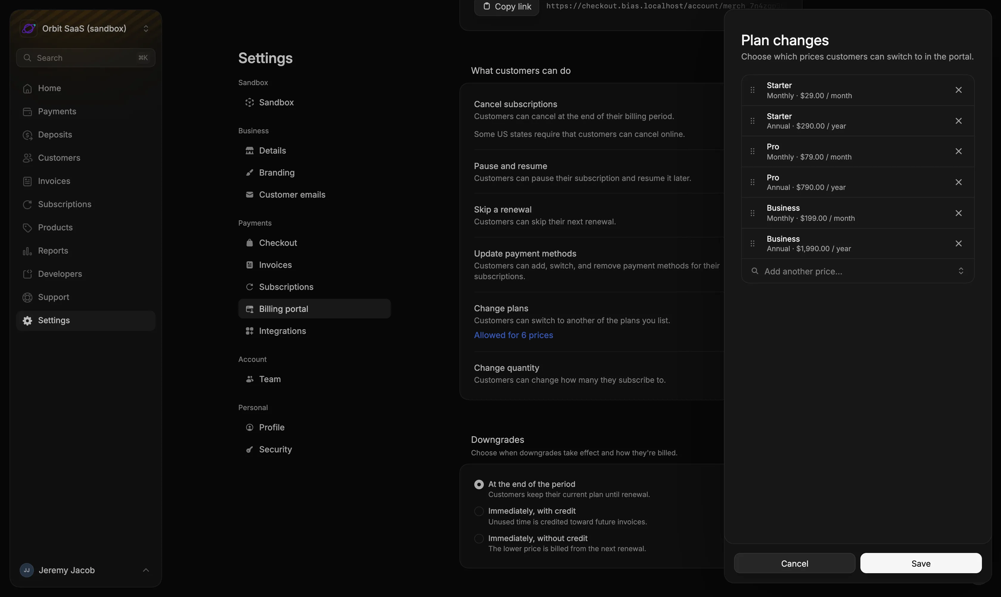Click the Jeremy Jacob JJ avatar
Screen dimensions: 1001x597
27,570
